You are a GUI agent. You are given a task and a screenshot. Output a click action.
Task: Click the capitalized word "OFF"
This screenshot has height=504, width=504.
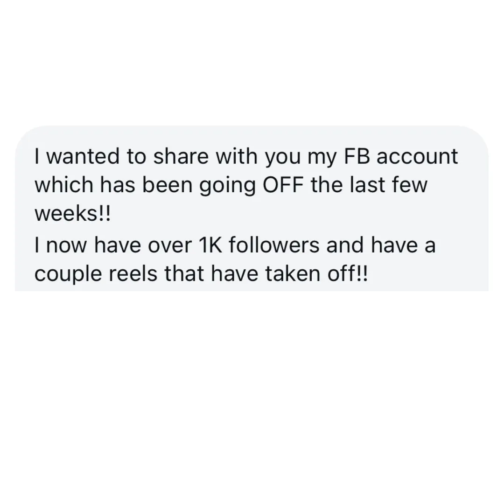click(x=283, y=185)
